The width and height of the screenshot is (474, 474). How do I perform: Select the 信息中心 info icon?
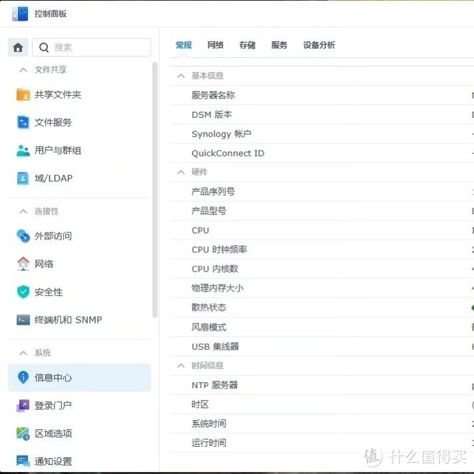pyautogui.click(x=23, y=377)
